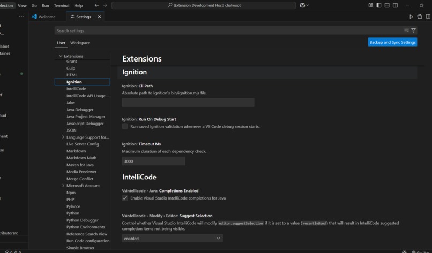432x253 pixels.
Task: Enable Ignition Run On Debug Start checkbox
Action: [x=125, y=126]
